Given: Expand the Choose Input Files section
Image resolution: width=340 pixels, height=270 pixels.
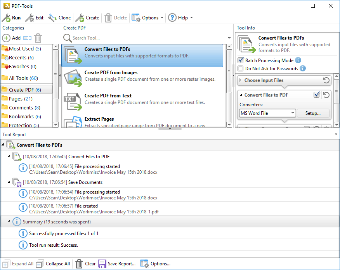Looking at the screenshot, I should [241, 81].
